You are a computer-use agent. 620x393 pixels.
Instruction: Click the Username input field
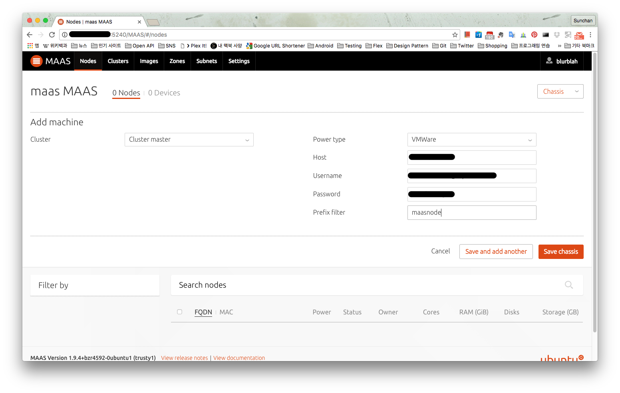tap(472, 176)
